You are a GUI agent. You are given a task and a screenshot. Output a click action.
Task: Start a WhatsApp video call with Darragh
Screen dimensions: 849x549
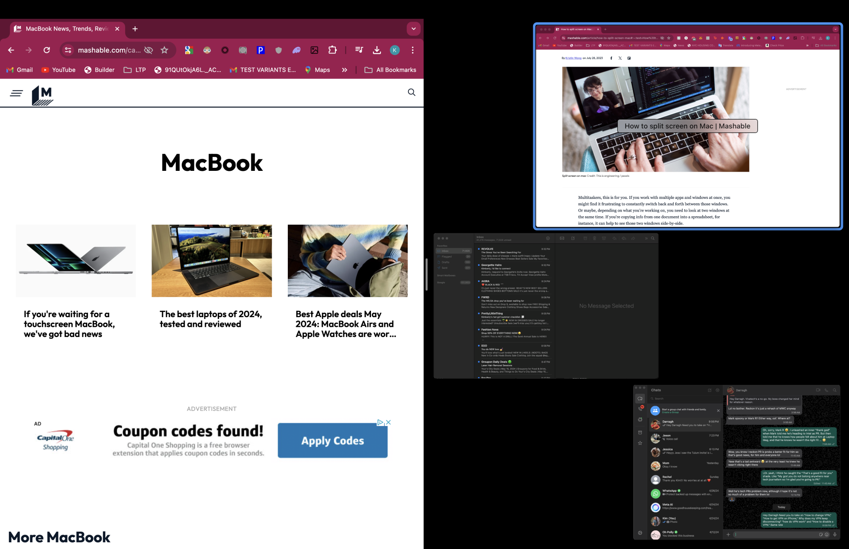point(818,390)
